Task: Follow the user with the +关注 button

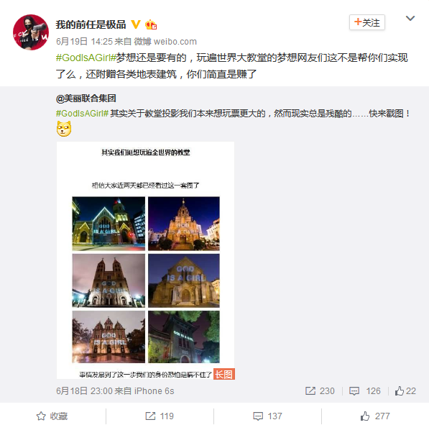Action: 367,22
